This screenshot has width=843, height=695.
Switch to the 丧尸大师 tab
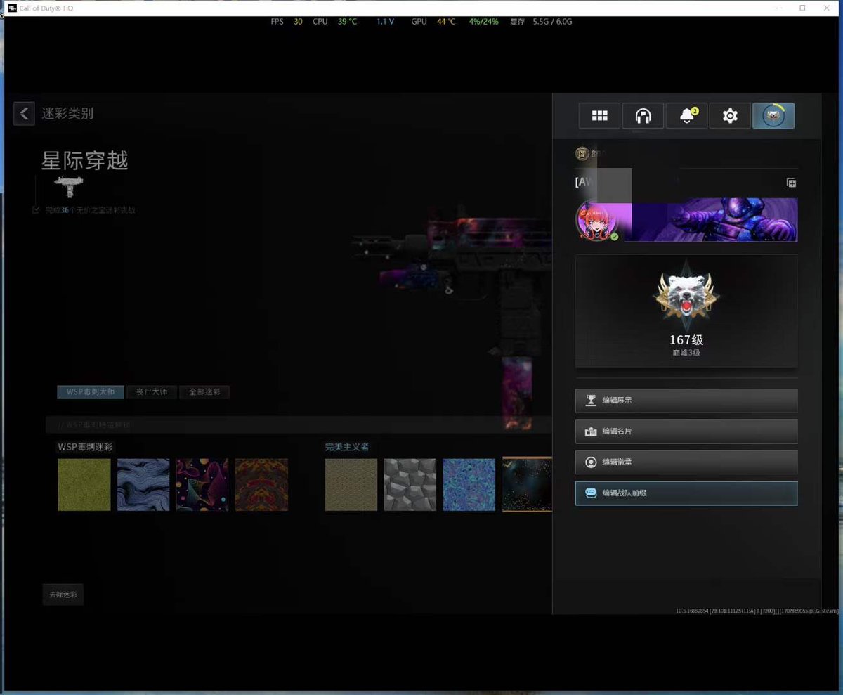151,392
